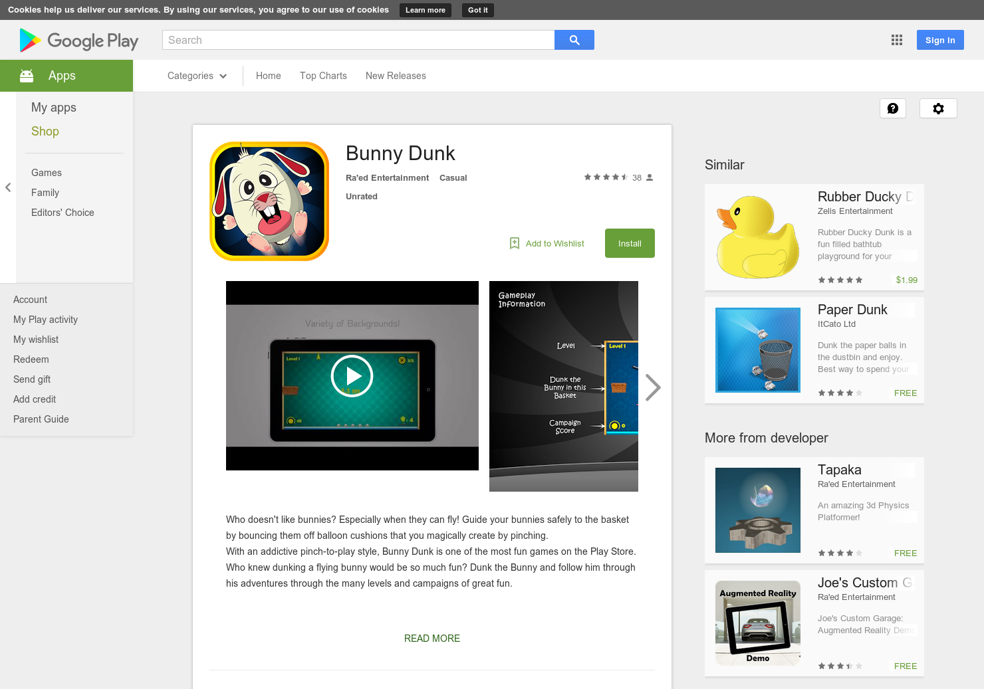Play the Bunny Dunk promo video
The width and height of the screenshot is (984, 689).
(x=352, y=375)
